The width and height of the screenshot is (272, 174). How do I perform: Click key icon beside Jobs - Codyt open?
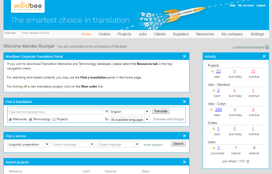coord(211,110)
